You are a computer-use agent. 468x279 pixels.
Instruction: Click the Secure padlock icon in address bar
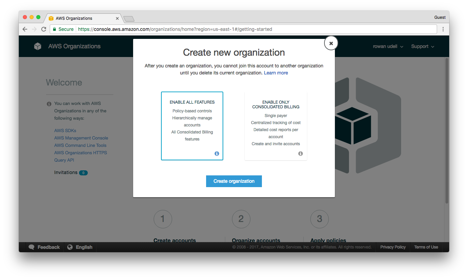point(54,29)
